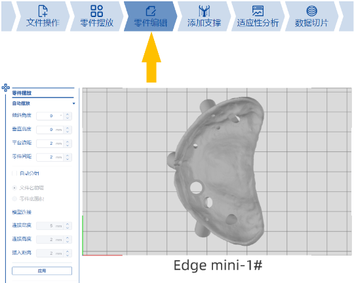This screenshot has width=354, height=283.
Task: Click the 应用 apply button
Action: (x=42, y=271)
